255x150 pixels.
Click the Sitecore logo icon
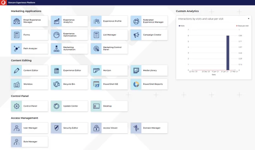[3, 3]
